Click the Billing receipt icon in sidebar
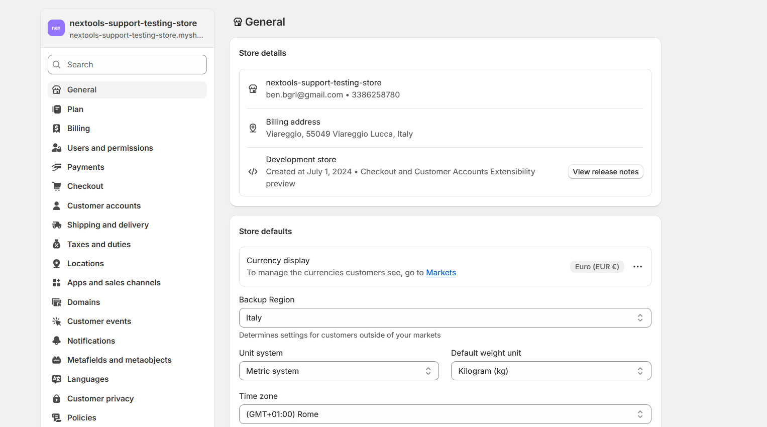Screen dimensions: 767x427 tap(56, 129)
